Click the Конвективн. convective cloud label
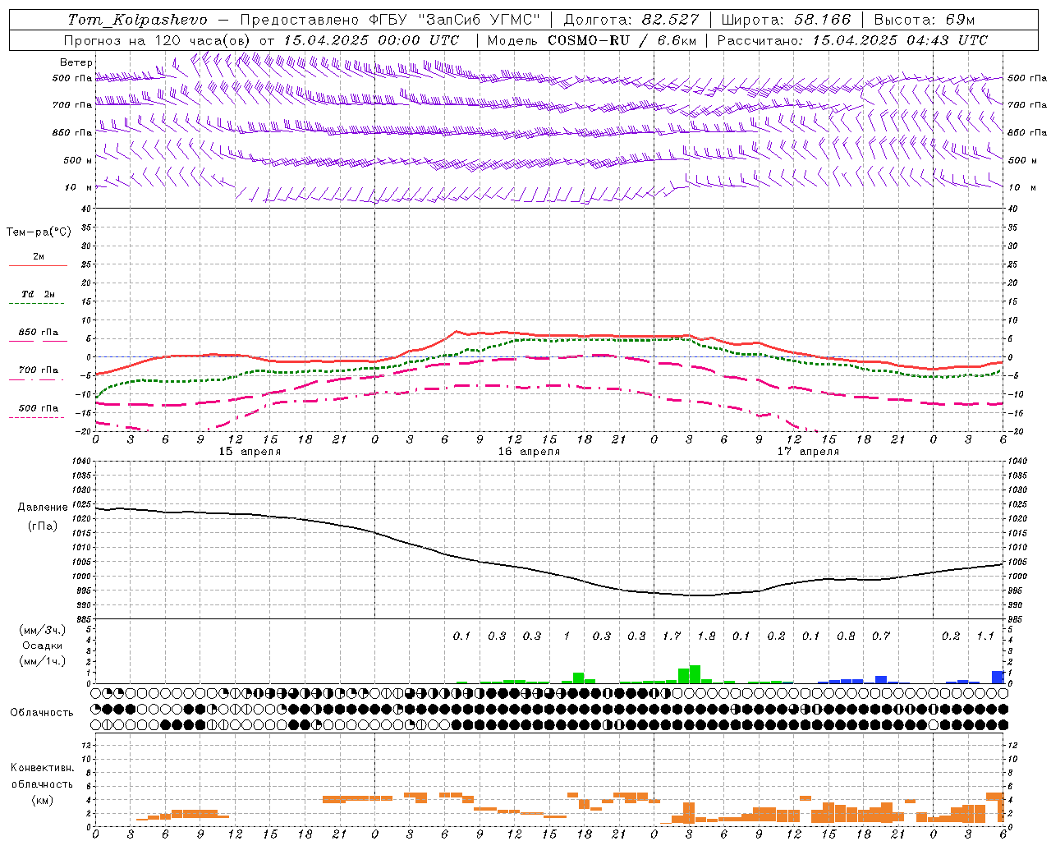Viewport: 1051px width, 841px height. click(x=42, y=768)
